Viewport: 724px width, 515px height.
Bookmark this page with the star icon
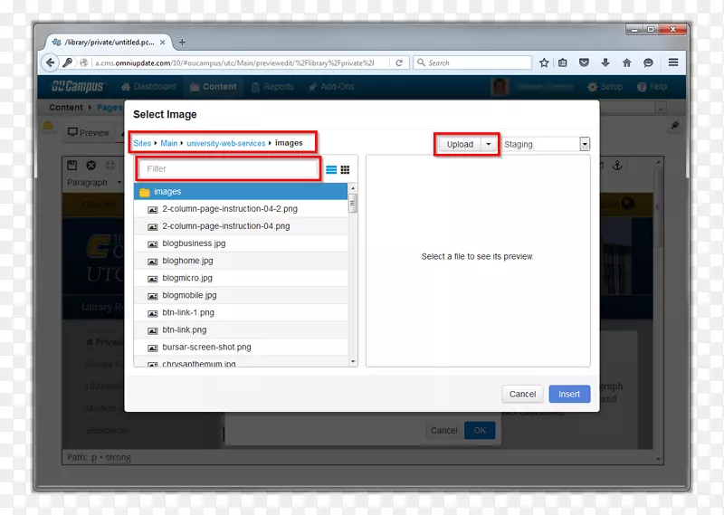point(544,62)
